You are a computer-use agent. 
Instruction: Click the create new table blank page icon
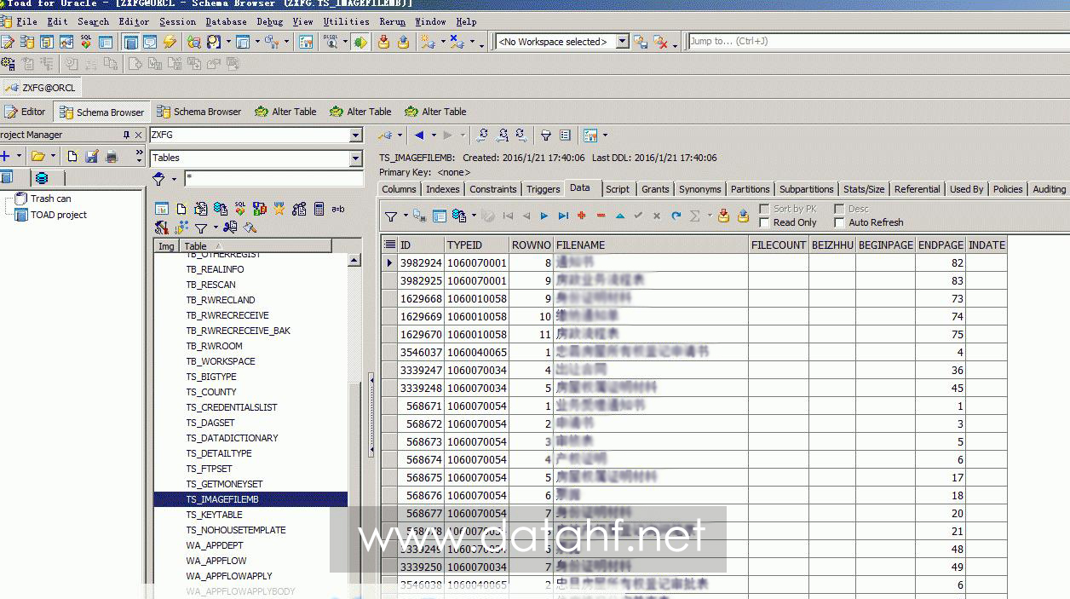click(181, 209)
